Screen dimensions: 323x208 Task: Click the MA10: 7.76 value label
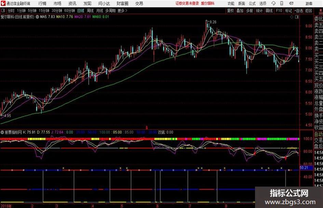pyautogui.click(x=65, y=17)
